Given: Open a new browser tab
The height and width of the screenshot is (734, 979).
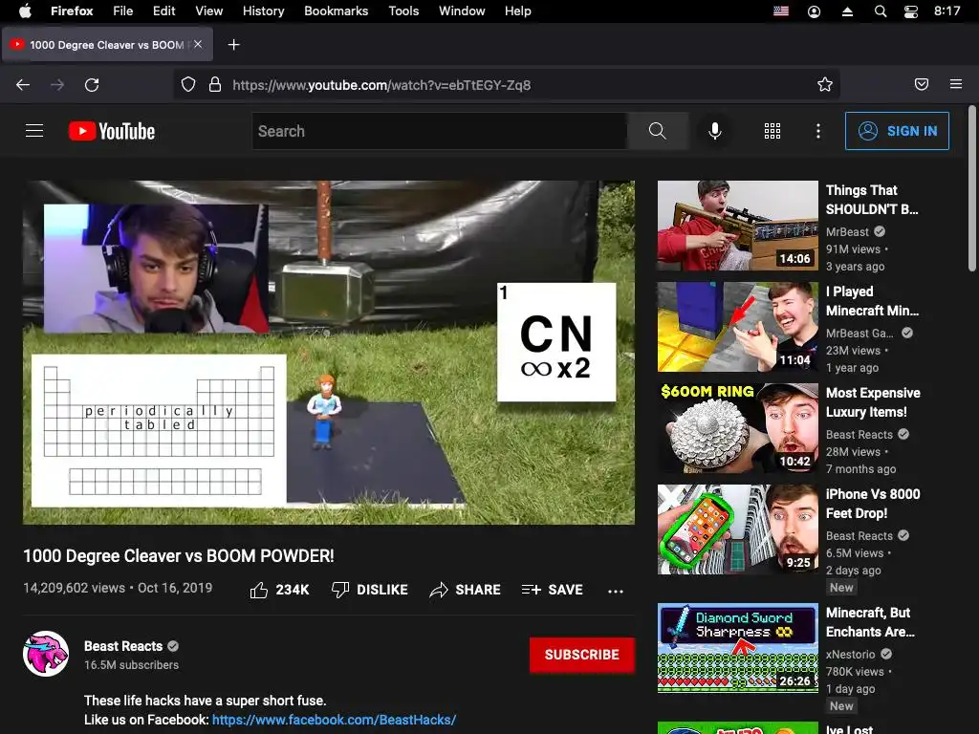Looking at the screenshot, I should coord(233,45).
